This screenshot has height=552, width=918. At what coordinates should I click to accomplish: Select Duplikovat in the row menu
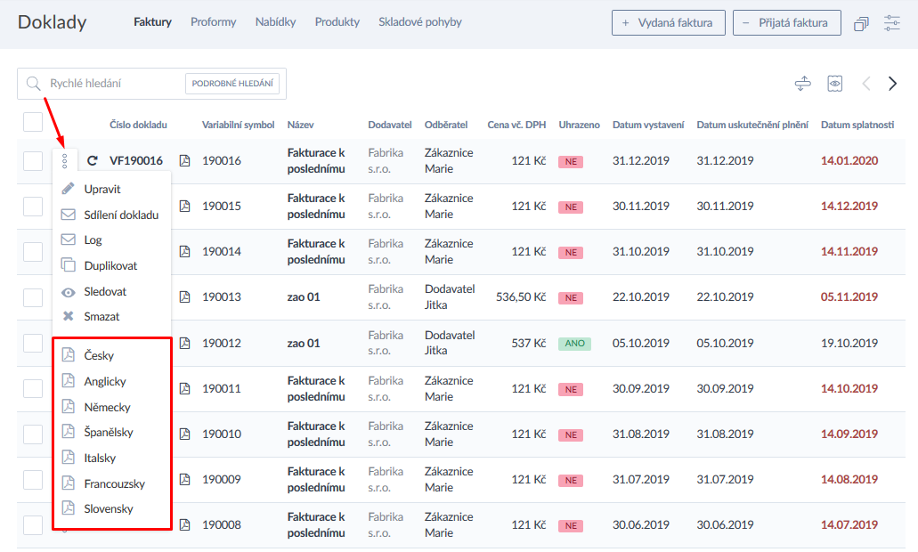click(x=110, y=265)
